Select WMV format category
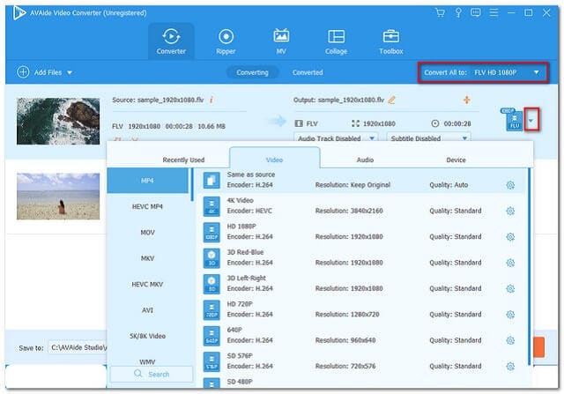Screen dimensions: 564x394 click(x=147, y=361)
